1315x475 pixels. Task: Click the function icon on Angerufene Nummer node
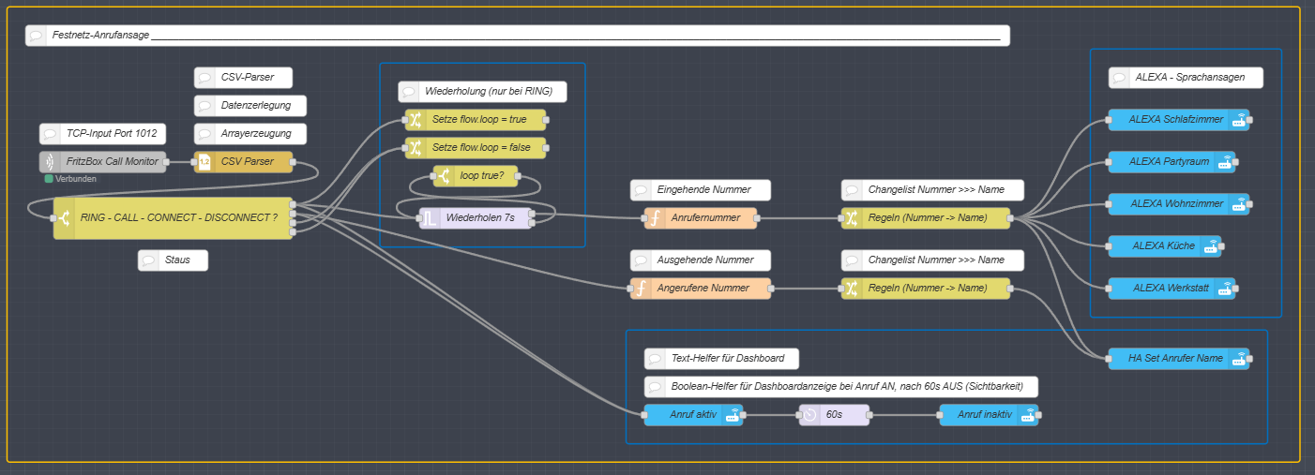(641, 289)
